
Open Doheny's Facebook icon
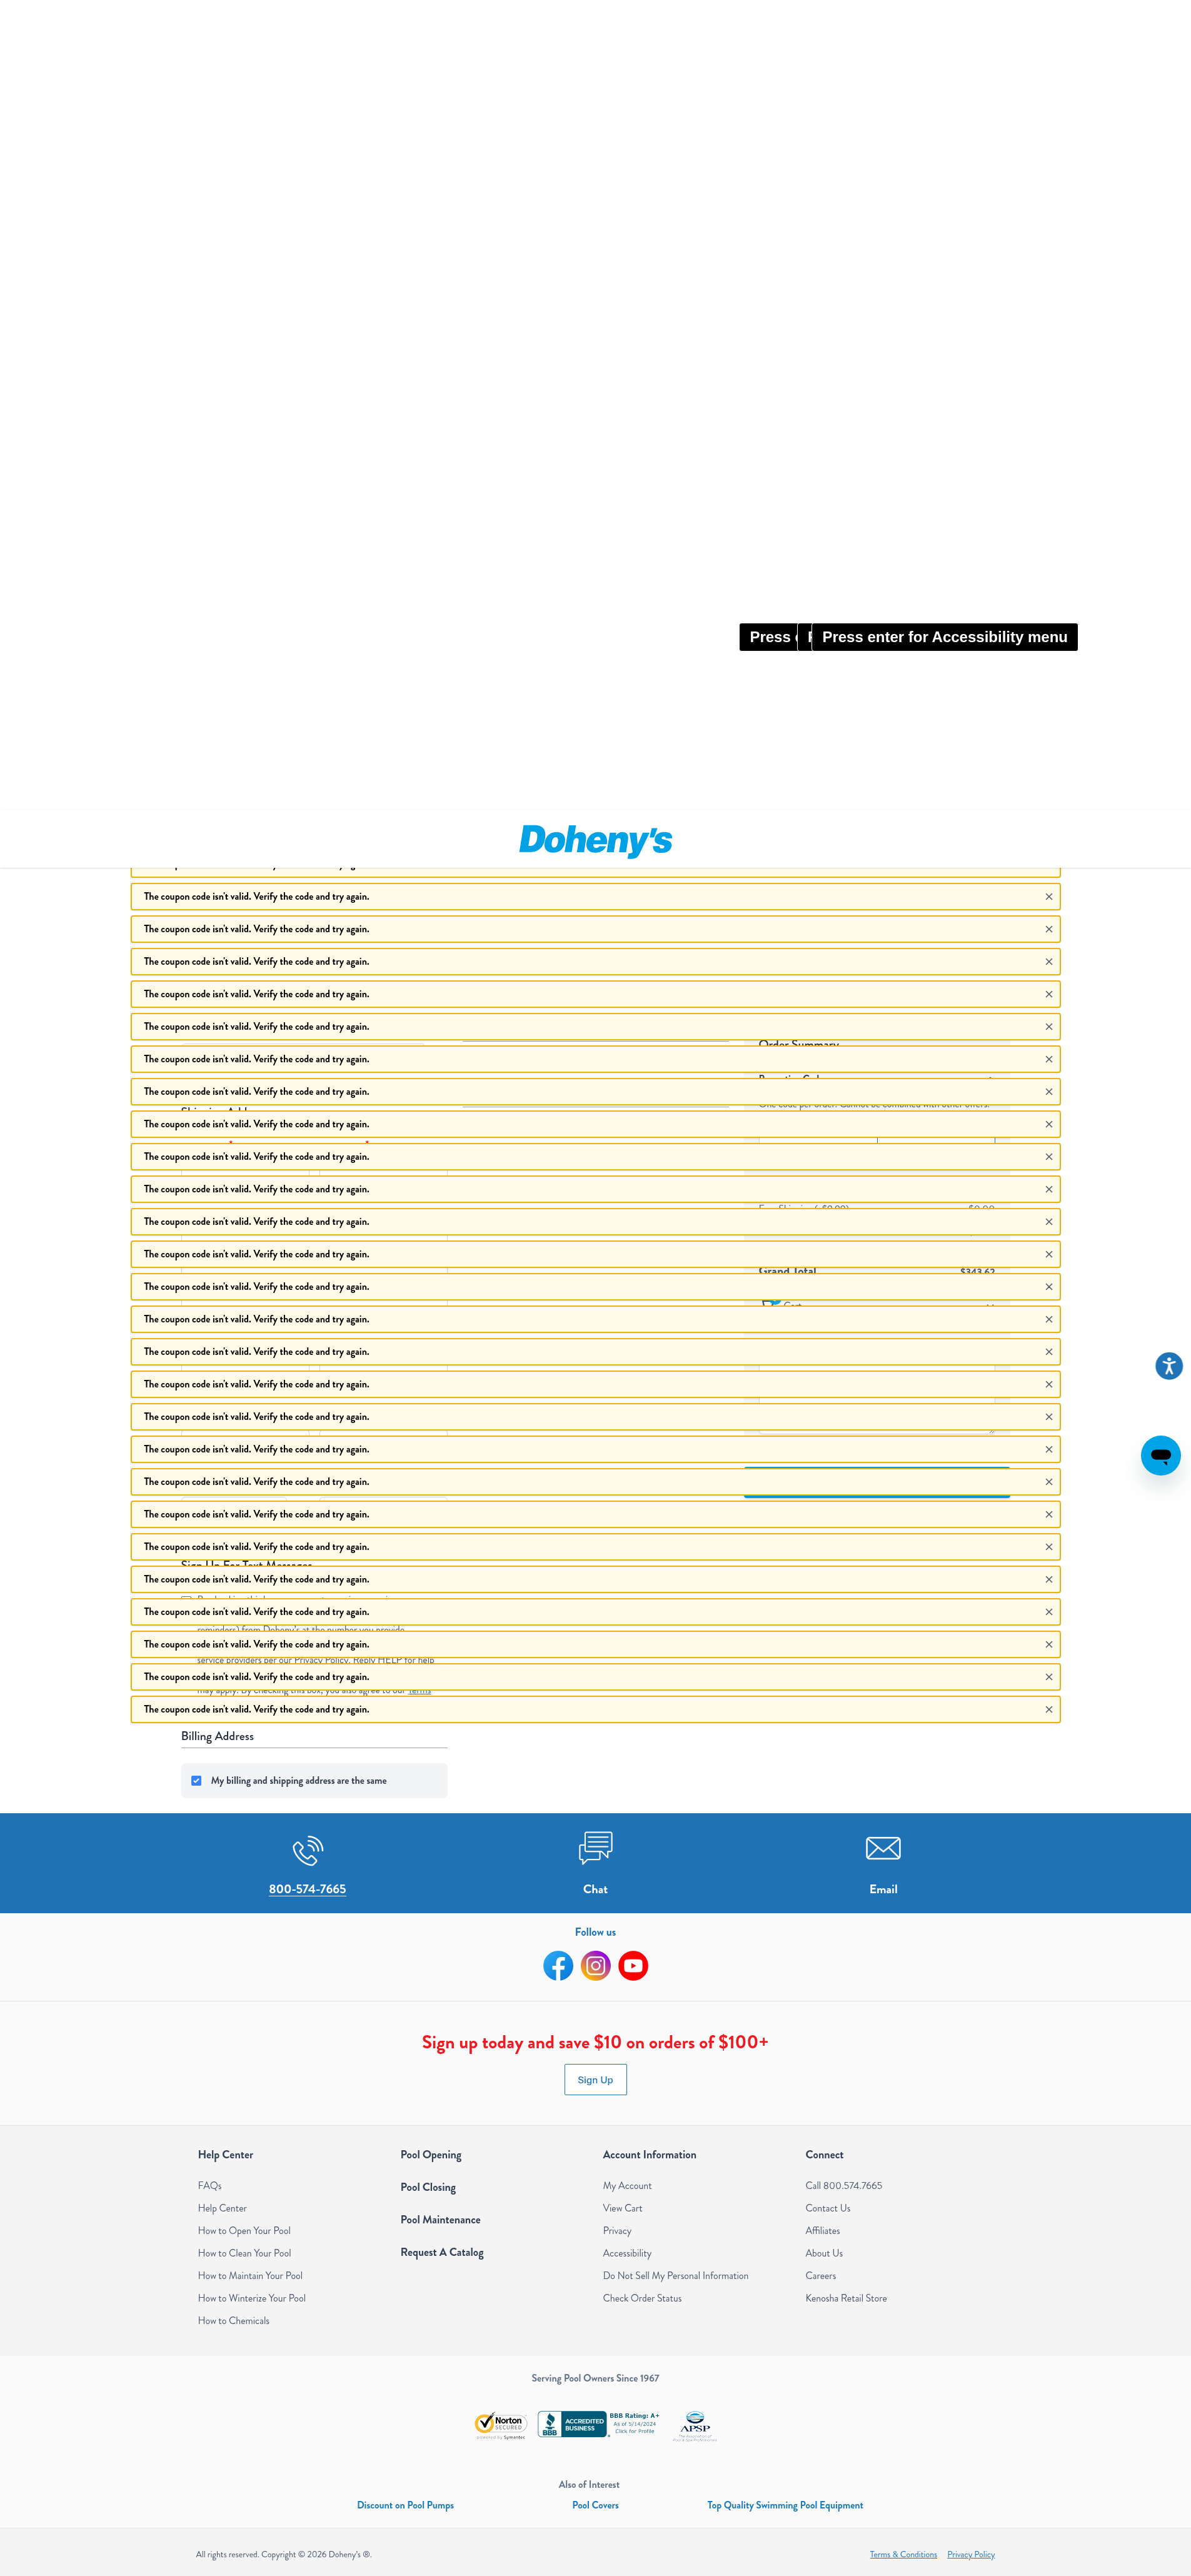[x=558, y=1965]
